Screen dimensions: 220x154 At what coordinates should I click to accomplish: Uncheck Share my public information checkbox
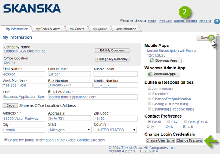click(6, 140)
